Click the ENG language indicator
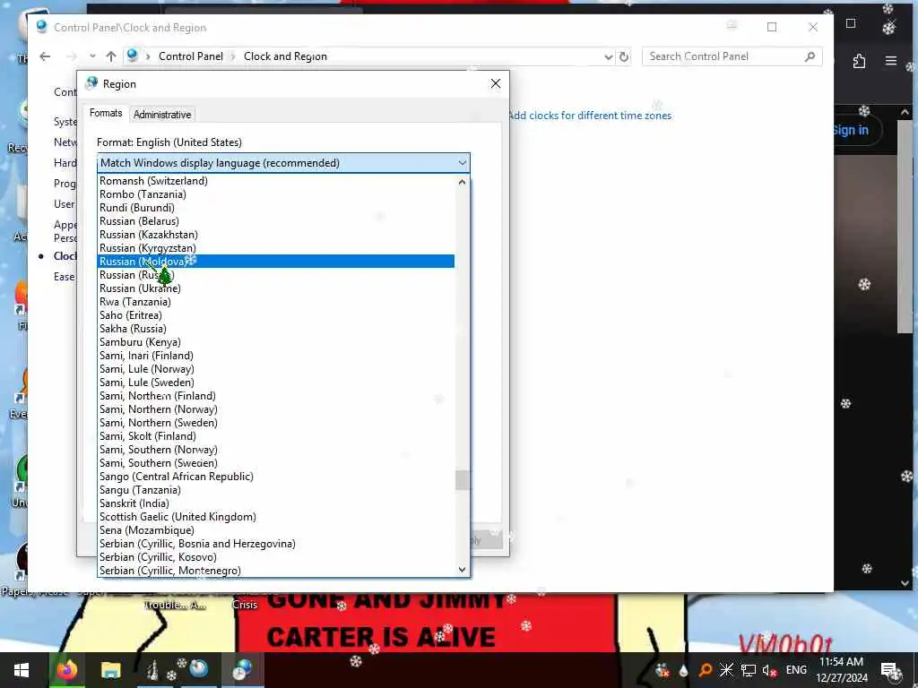 [x=796, y=670]
